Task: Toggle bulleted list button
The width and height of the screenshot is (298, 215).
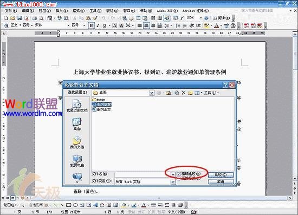Action: (x=185, y=25)
